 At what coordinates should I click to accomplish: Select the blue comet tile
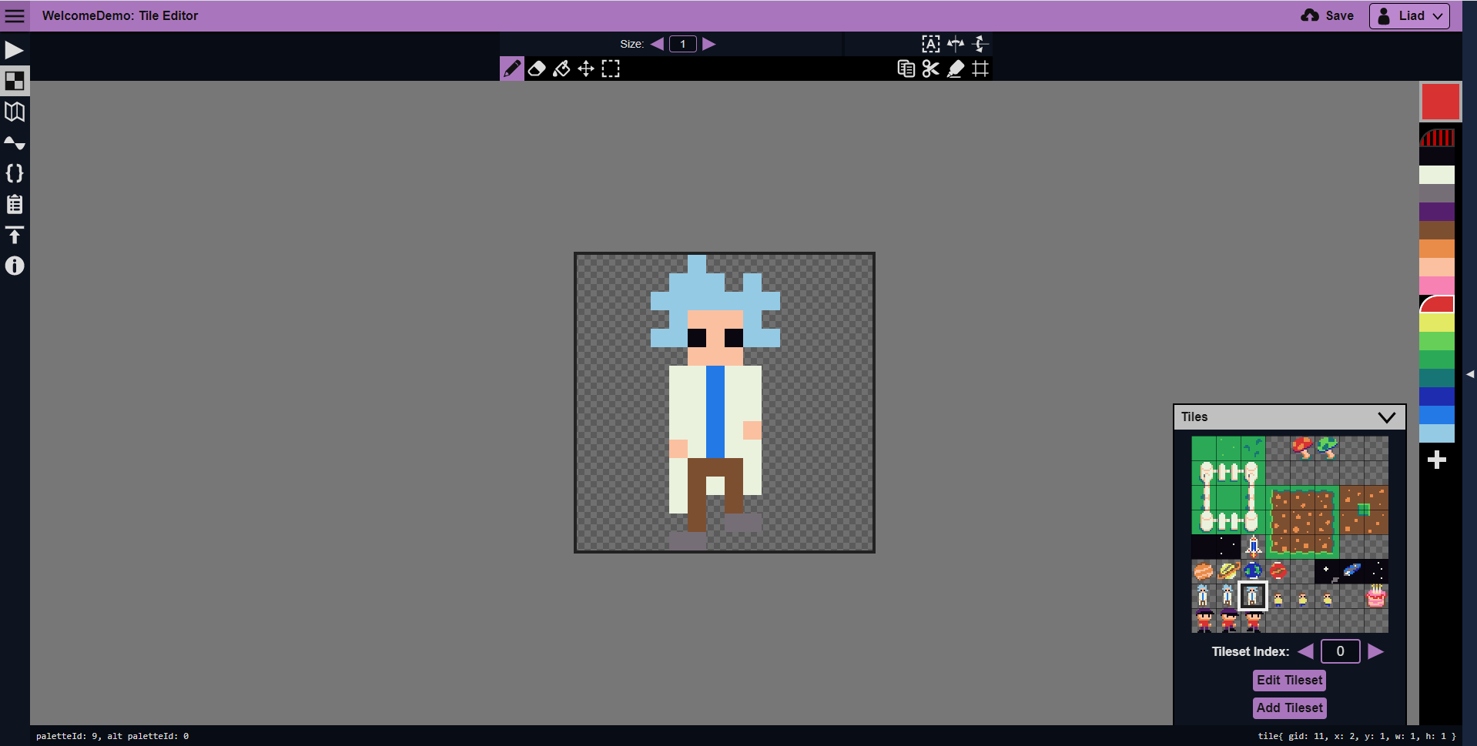[1351, 570]
